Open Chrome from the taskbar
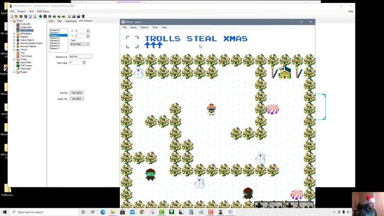 142,212
